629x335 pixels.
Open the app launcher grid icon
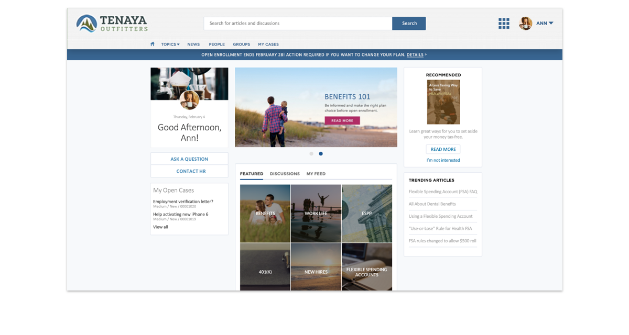(504, 24)
